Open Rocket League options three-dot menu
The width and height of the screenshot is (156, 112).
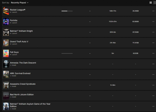[153, 11]
